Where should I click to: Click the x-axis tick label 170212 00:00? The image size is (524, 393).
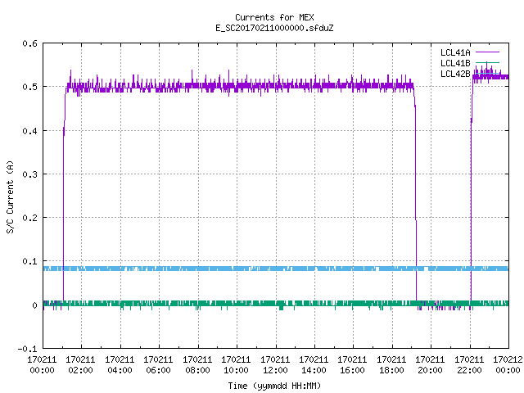[508, 365]
